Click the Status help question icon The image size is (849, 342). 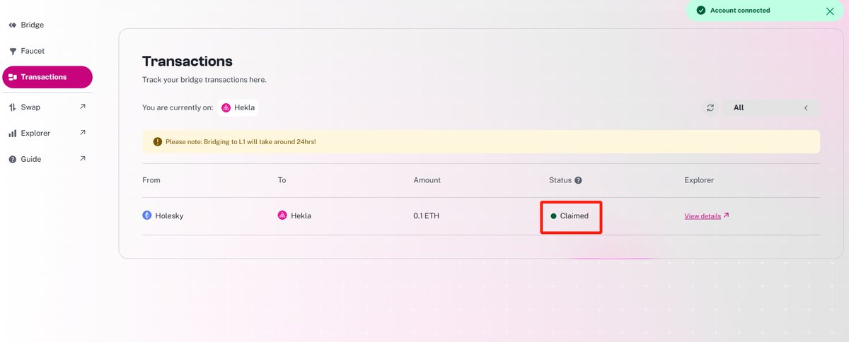click(x=578, y=180)
